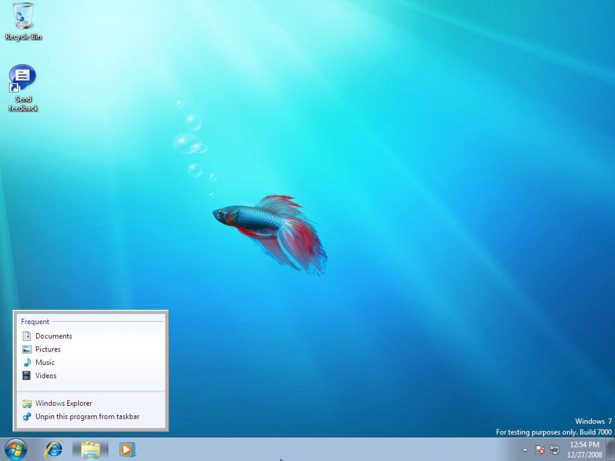This screenshot has width=615, height=461.
Task: Click the network status tray icon
Action: coord(554,450)
